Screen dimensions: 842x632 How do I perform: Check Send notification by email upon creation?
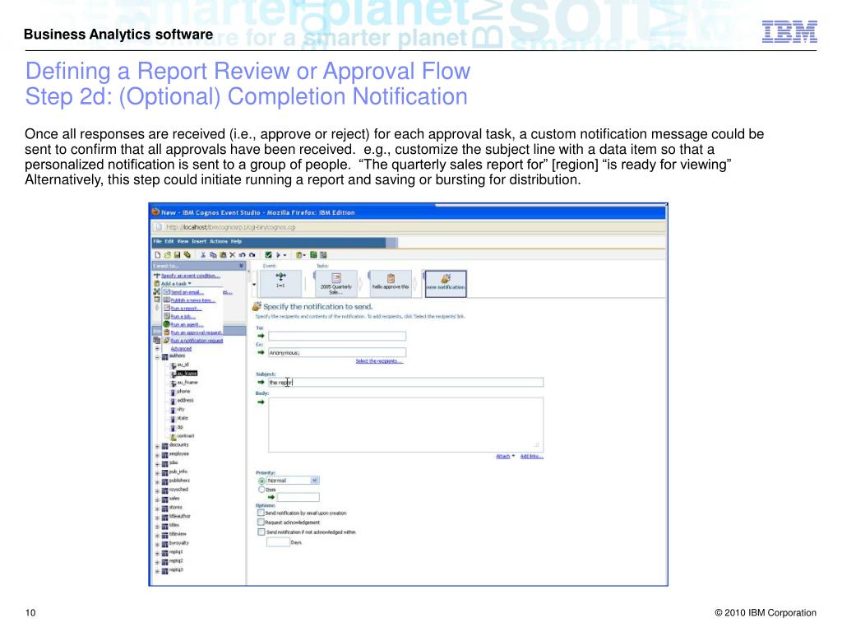261,513
